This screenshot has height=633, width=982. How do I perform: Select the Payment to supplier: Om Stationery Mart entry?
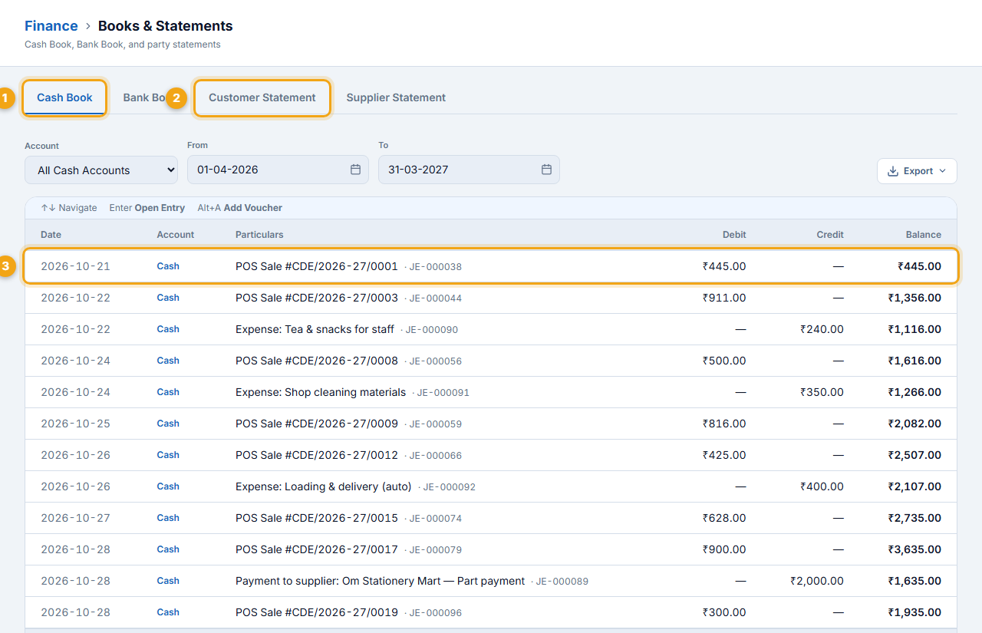tap(491, 581)
